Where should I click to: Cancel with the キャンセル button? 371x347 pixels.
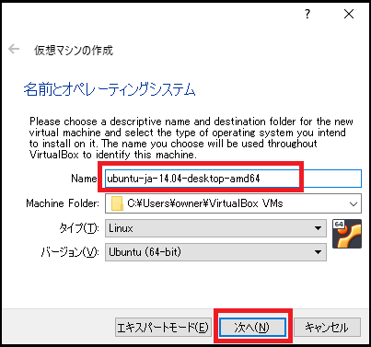(327, 328)
